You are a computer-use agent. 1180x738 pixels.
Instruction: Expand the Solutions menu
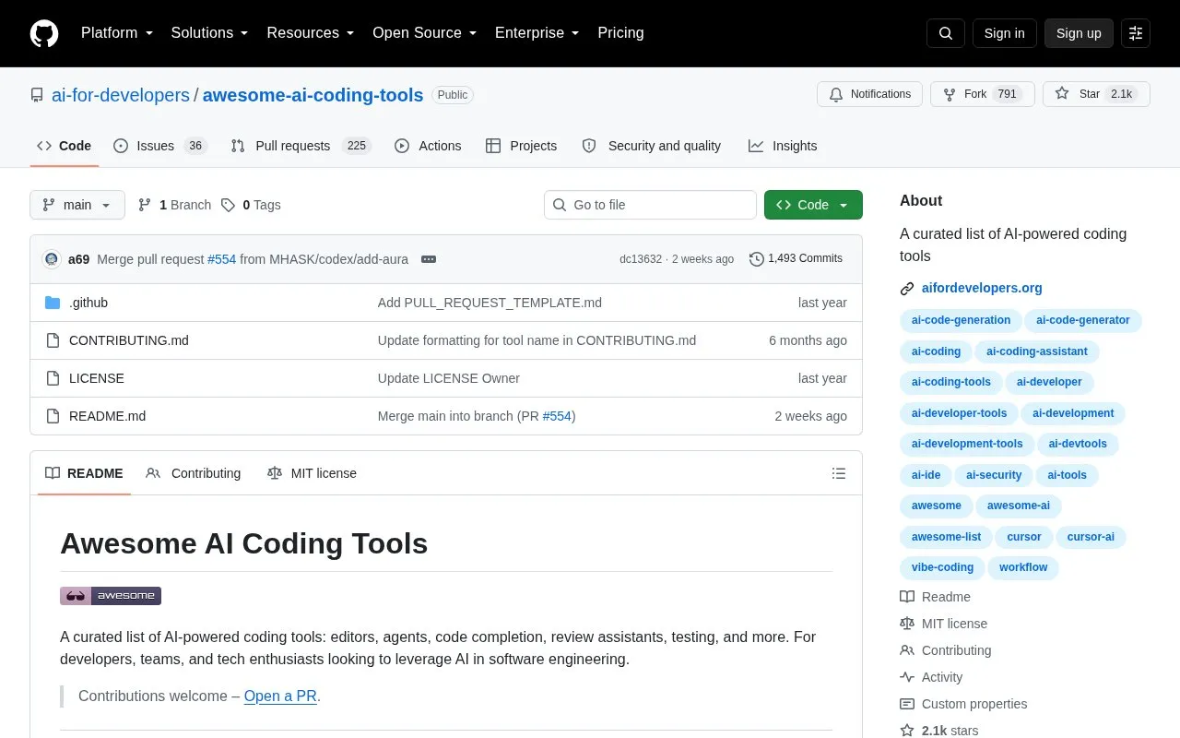[210, 33]
